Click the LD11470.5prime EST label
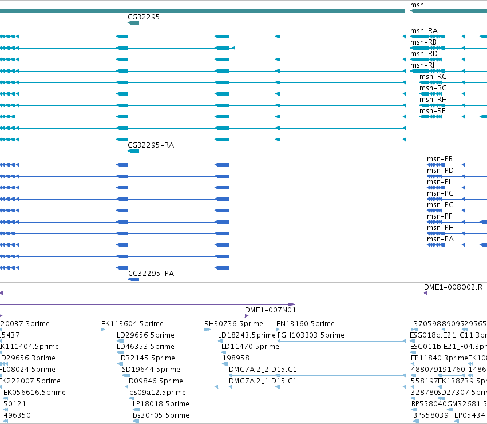 coord(250,347)
